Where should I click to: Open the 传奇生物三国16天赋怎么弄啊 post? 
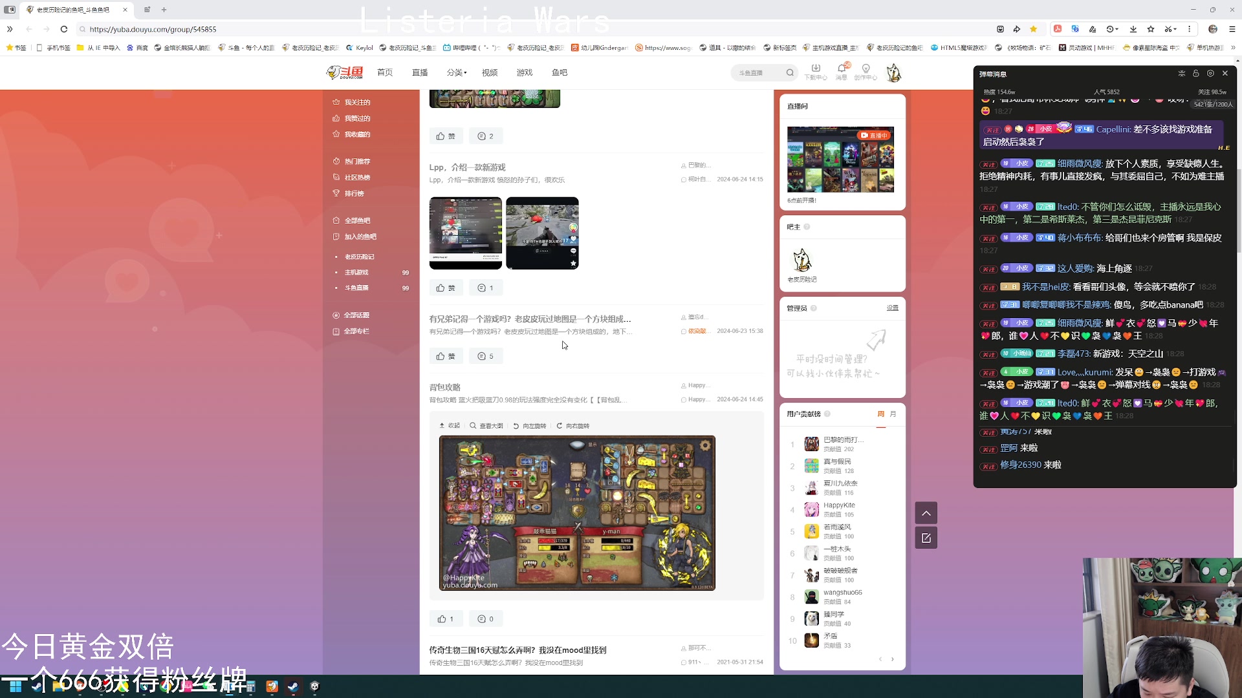tap(517, 650)
